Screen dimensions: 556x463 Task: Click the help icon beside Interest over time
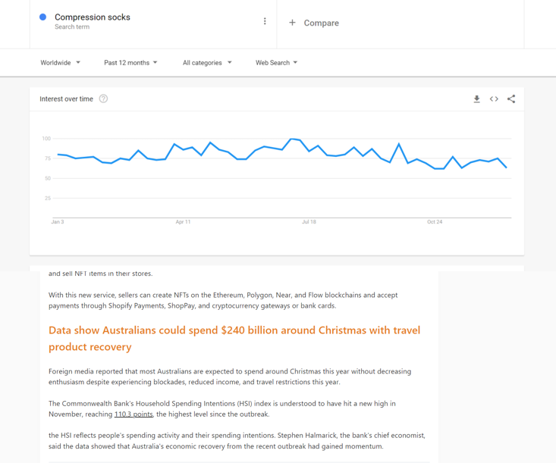(103, 99)
